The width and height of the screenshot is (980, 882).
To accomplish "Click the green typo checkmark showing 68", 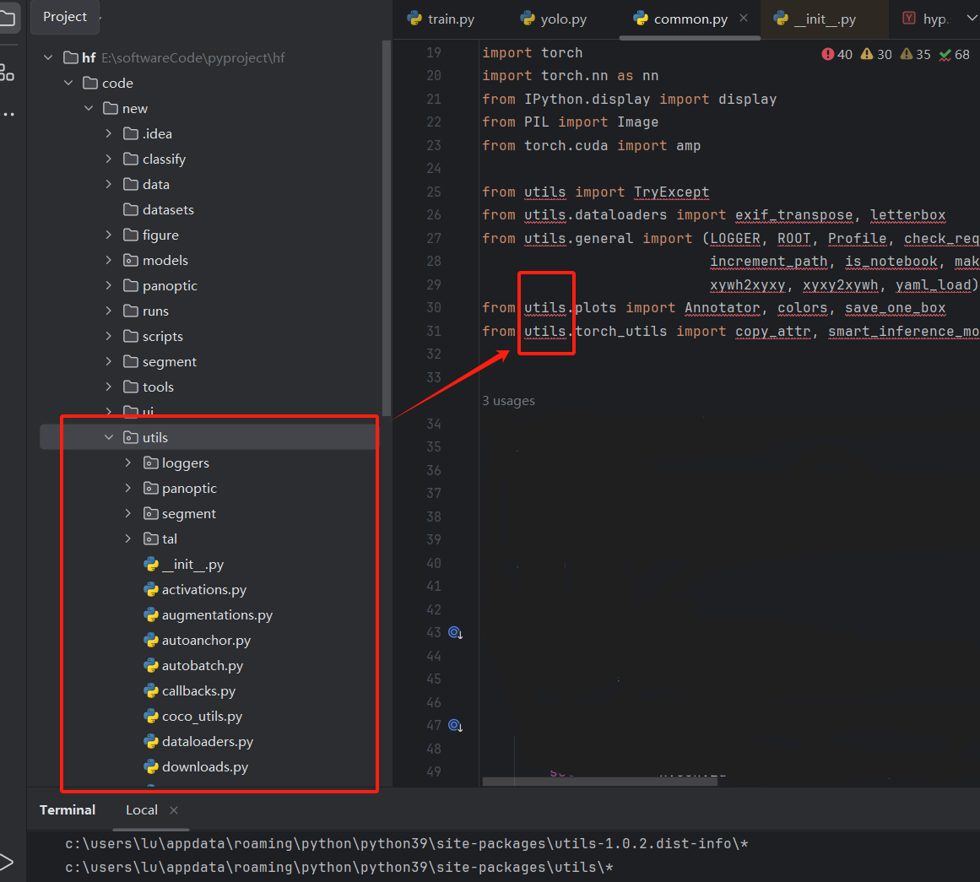I will [x=944, y=53].
